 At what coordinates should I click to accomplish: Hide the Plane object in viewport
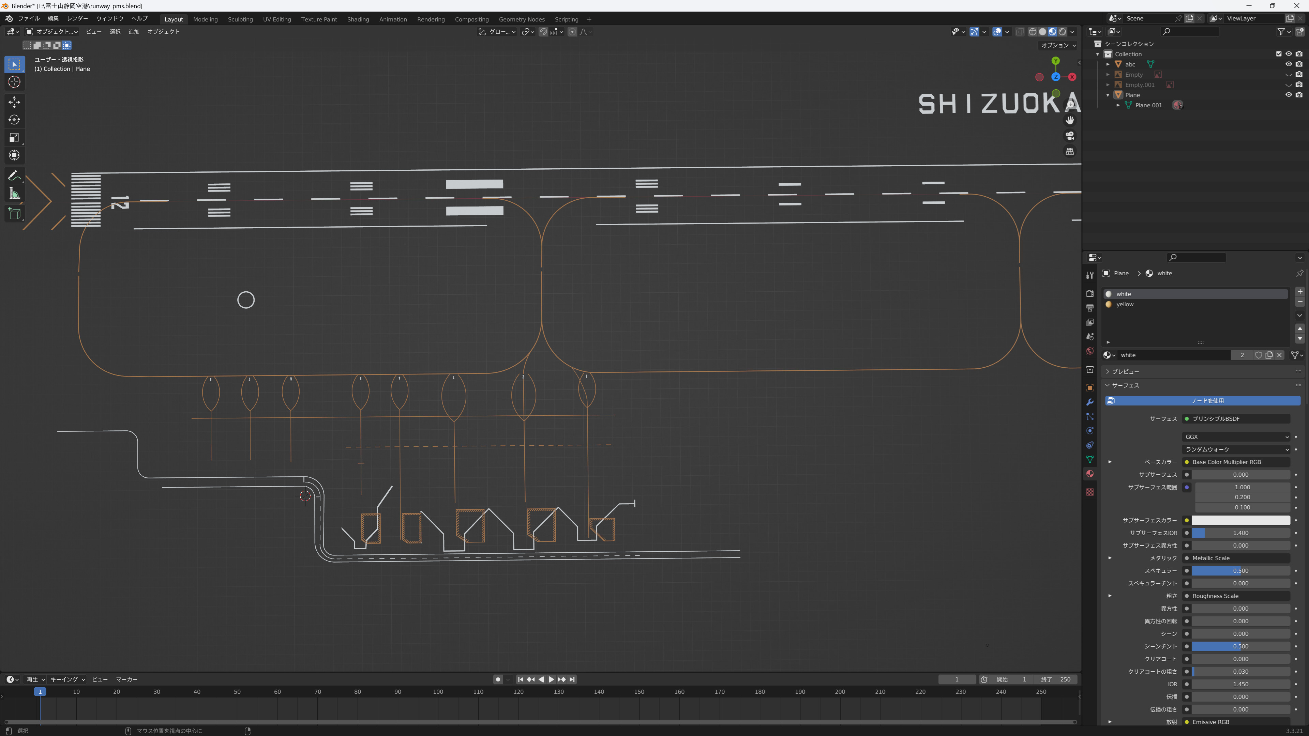coord(1289,95)
